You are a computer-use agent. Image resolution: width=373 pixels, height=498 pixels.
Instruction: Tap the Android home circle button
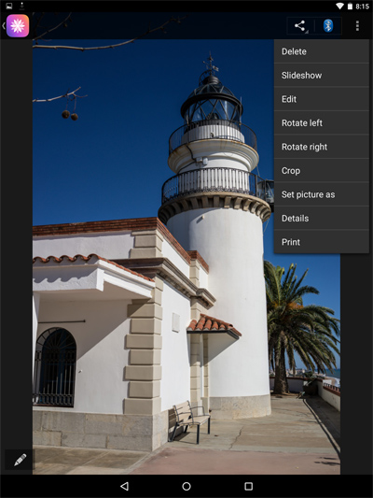coord(186,486)
